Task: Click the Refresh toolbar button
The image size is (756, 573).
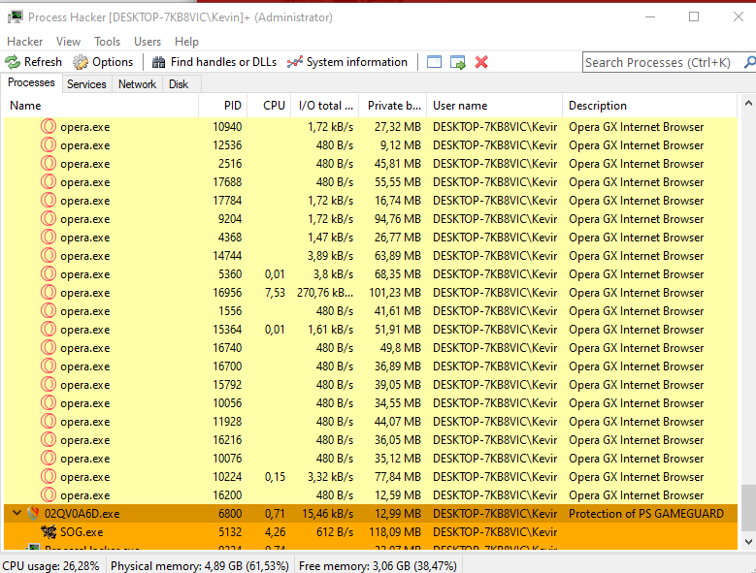Action: tap(33, 62)
